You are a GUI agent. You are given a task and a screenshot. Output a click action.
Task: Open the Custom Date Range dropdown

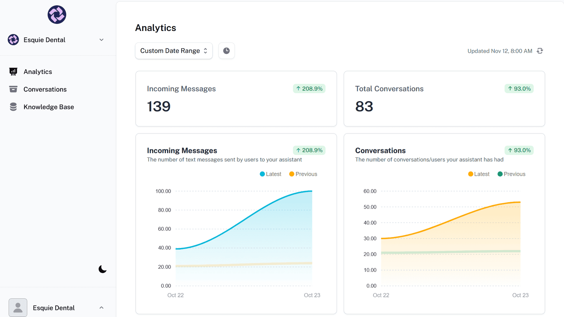(x=174, y=51)
